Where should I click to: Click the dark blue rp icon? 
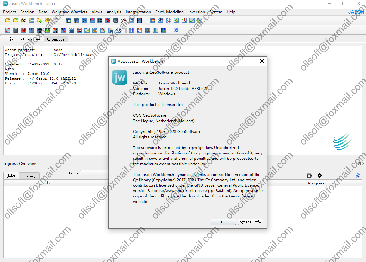[116, 20]
